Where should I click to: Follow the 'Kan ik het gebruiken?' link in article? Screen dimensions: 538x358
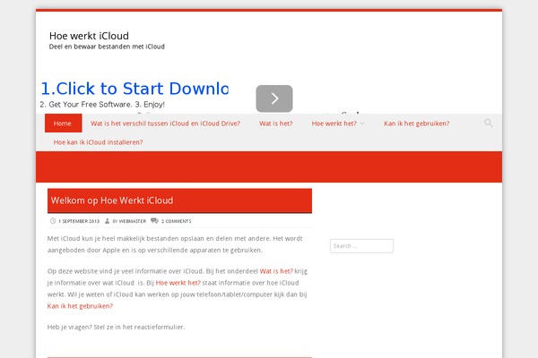[x=80, y=306]
